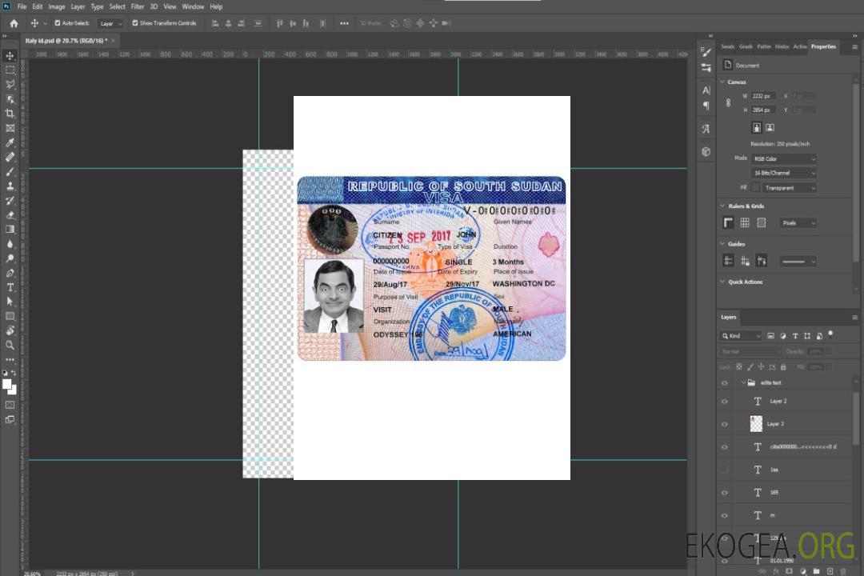Select the Clone Stamp tool

pos(10,186)
